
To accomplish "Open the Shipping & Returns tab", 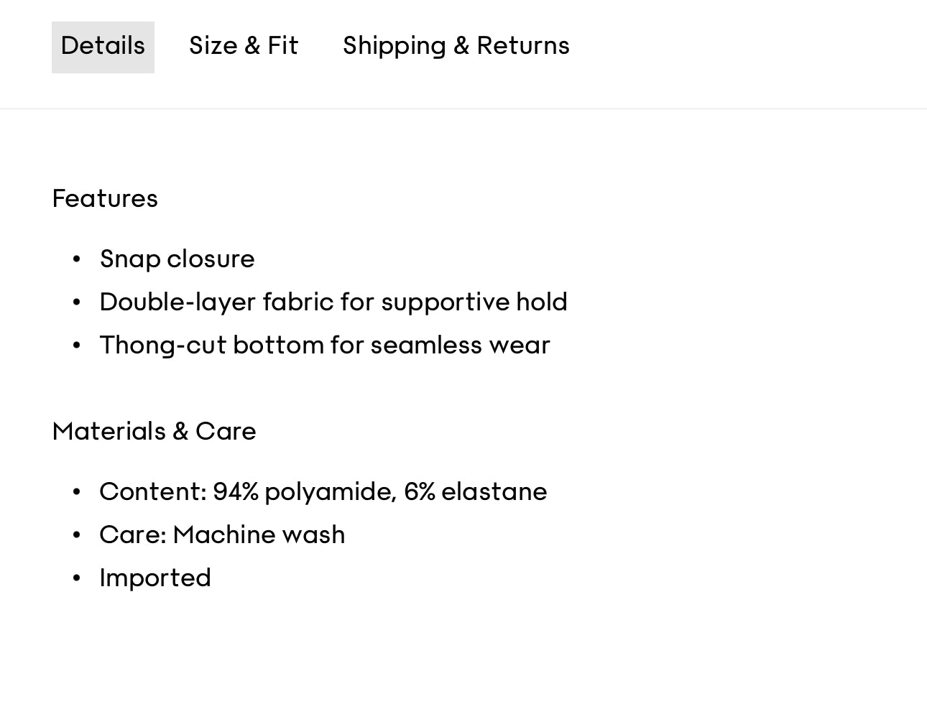I will 456,47.
